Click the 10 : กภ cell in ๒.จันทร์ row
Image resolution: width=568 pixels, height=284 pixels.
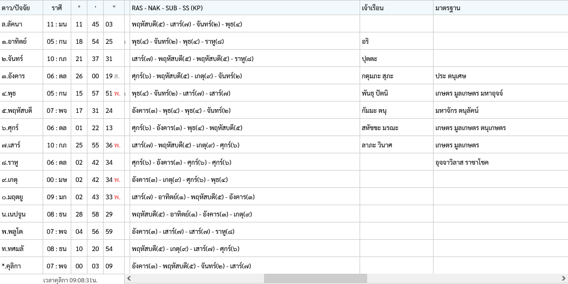[x=57, y=59]
